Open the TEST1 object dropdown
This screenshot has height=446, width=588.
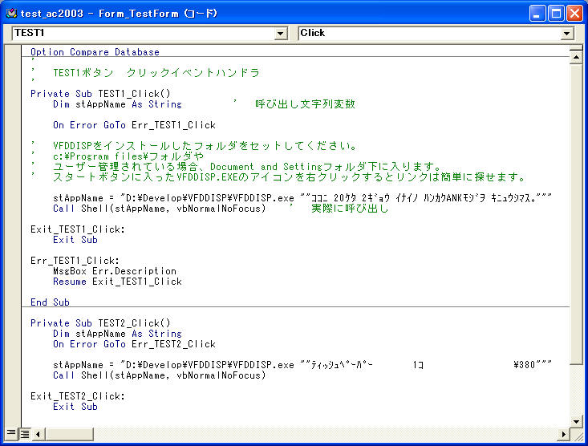[x=280, y=34]
